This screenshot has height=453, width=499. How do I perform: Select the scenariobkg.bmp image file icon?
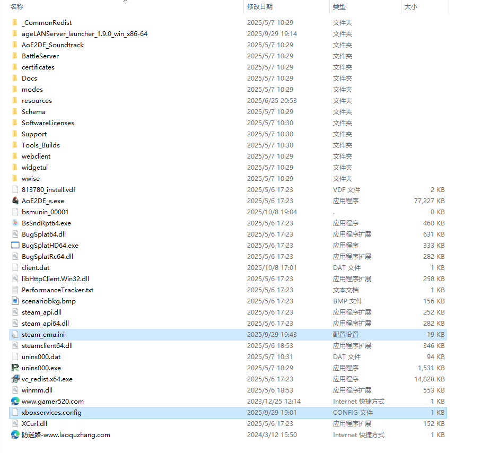15,301
